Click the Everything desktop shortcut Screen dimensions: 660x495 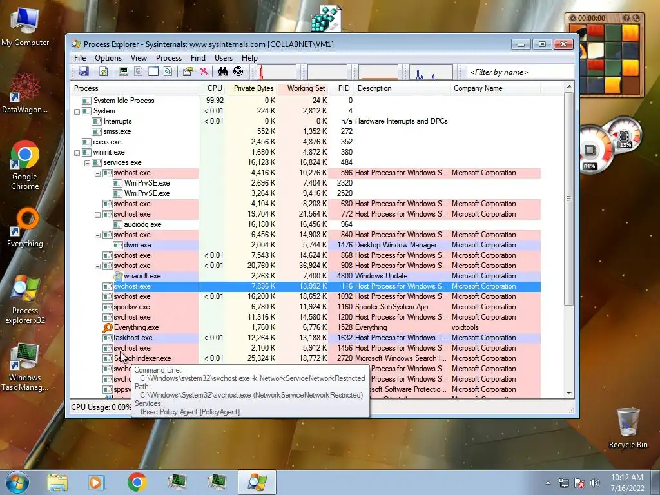pos(25,228)
